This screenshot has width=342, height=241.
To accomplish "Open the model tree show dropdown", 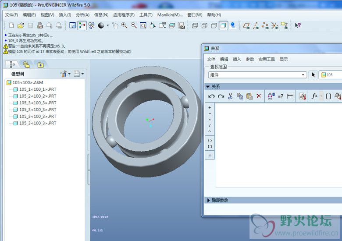I will [x=65, y=74].
